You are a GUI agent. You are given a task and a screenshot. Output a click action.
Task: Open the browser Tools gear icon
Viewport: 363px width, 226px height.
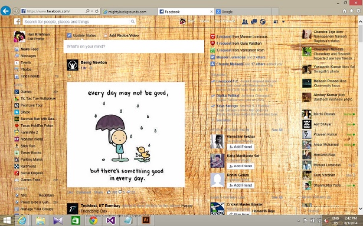tap(359, 11)
